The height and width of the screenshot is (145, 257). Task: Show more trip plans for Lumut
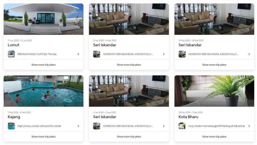[43, 65]
